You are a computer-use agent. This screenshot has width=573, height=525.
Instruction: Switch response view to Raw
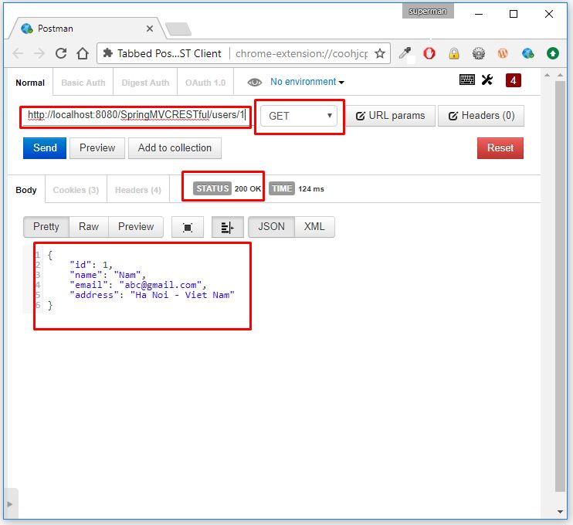(89, 227)
